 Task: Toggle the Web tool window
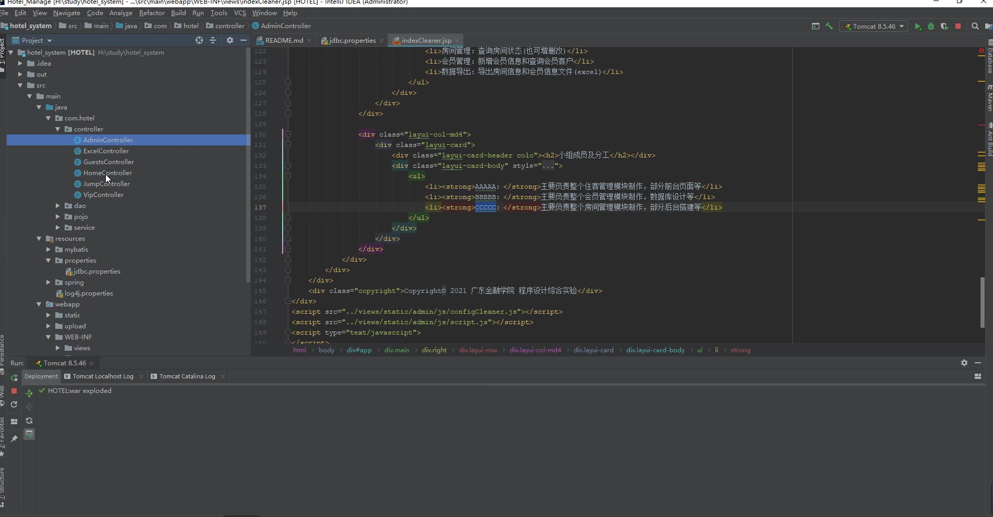(x=2, y=395)
